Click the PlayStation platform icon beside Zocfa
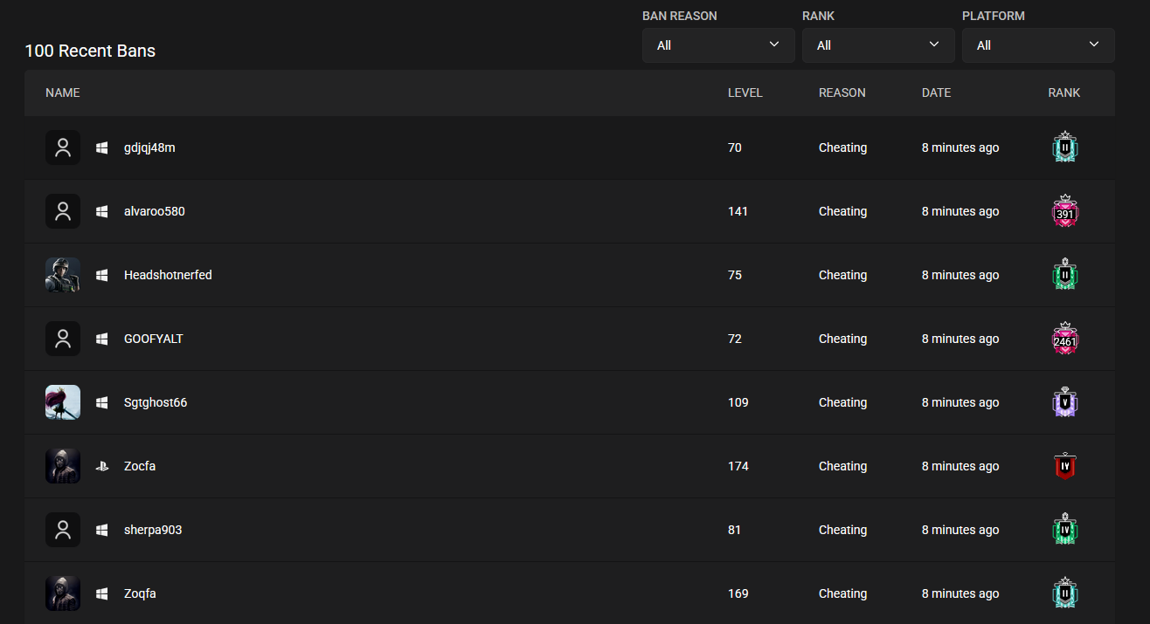1150x624 pixels. [x=102, y=466]
